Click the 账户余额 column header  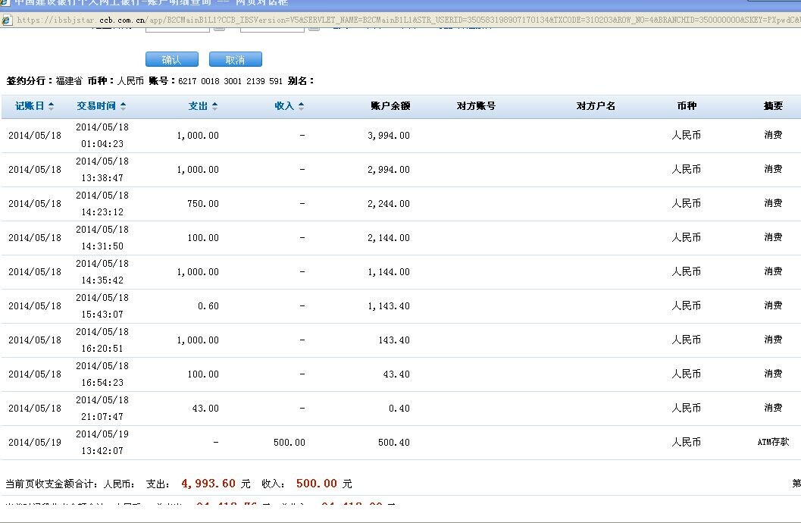[390, 107]
